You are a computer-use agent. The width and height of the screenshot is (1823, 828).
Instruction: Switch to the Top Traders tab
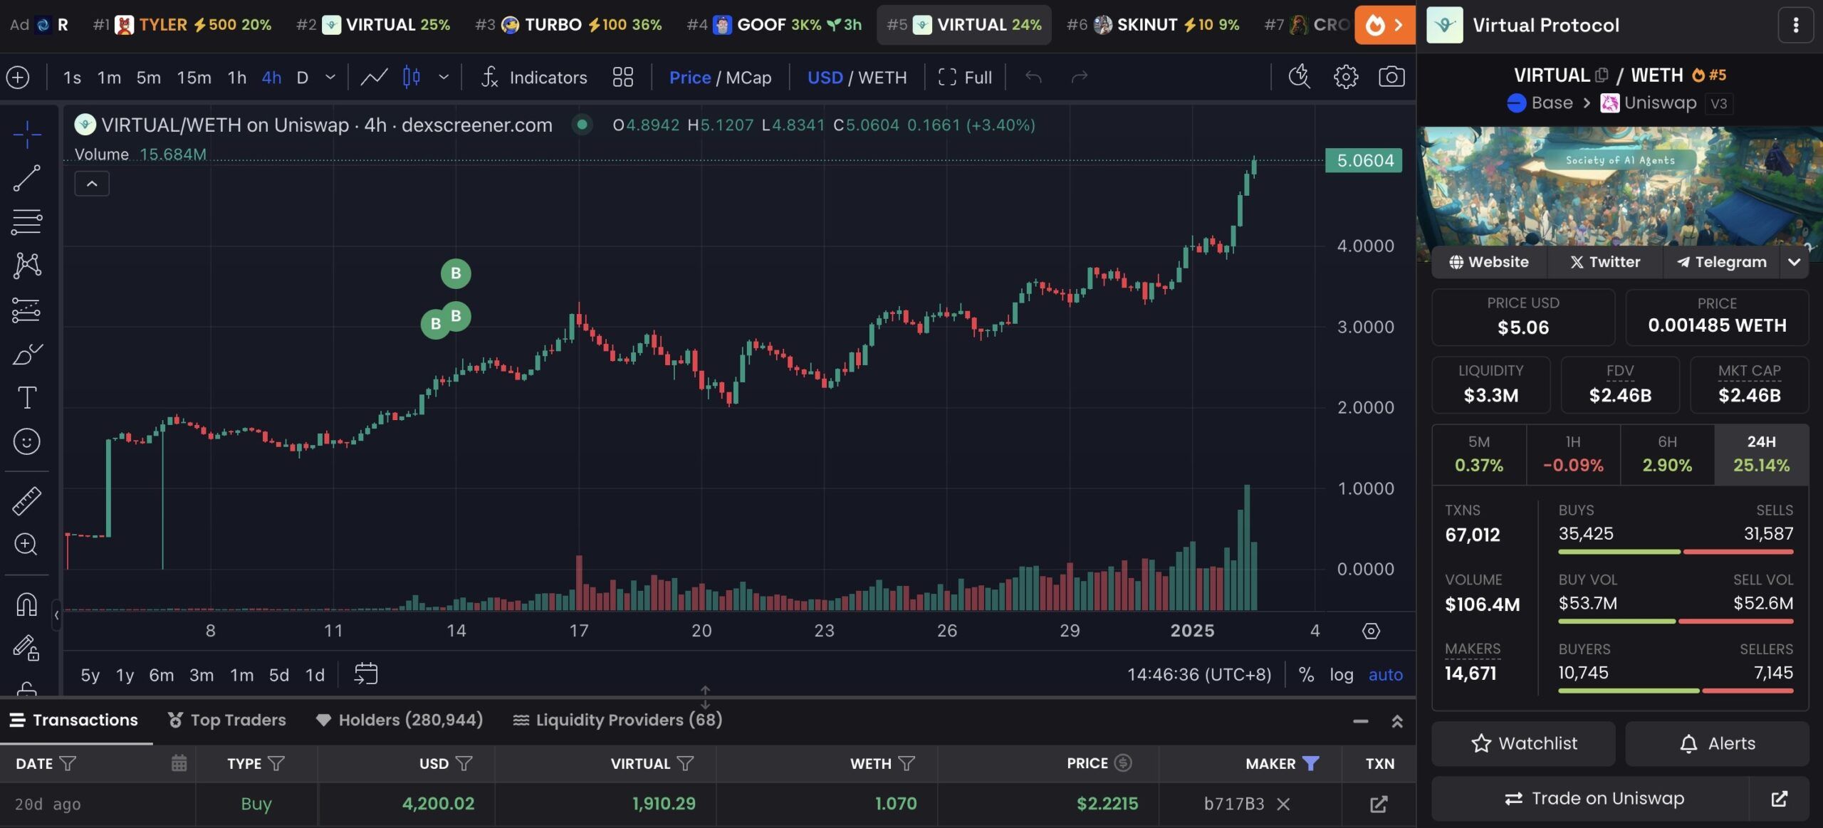click(x=227, y=720)
